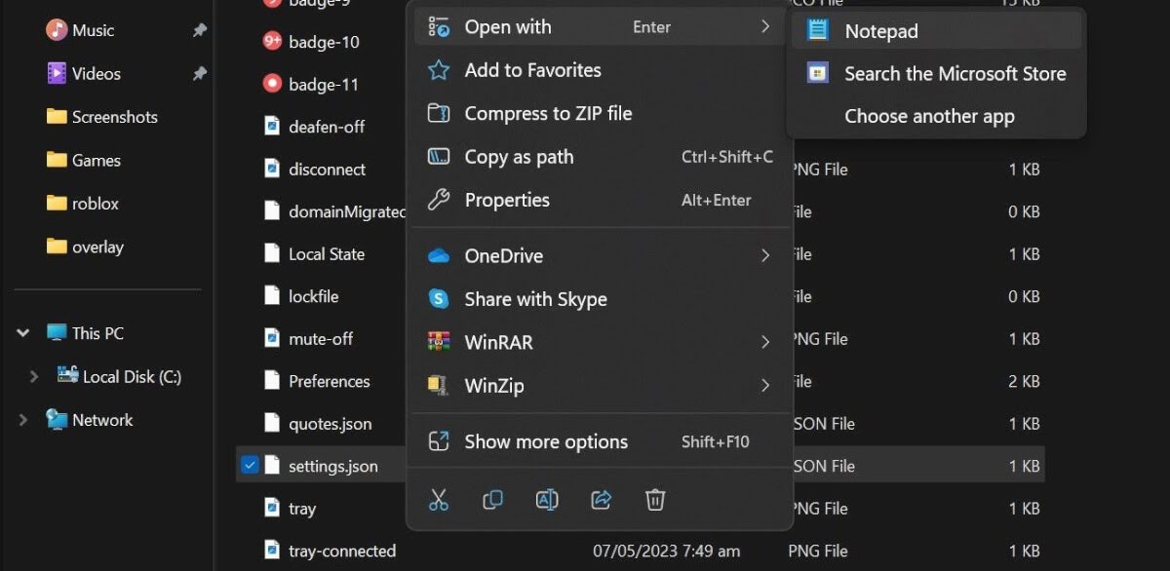Click the Open with icon
The height and width of the screenshot is (571, 1170).
[x=439, y=27]
